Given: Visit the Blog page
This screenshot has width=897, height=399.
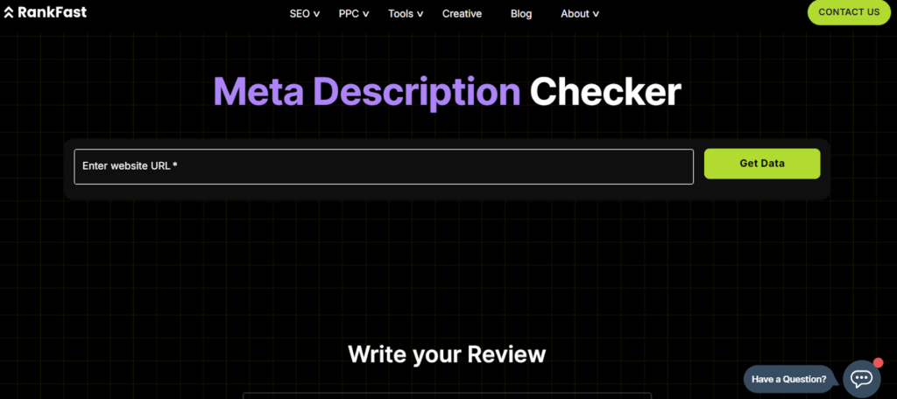Looking at the screenshot, I should [521, 14].
